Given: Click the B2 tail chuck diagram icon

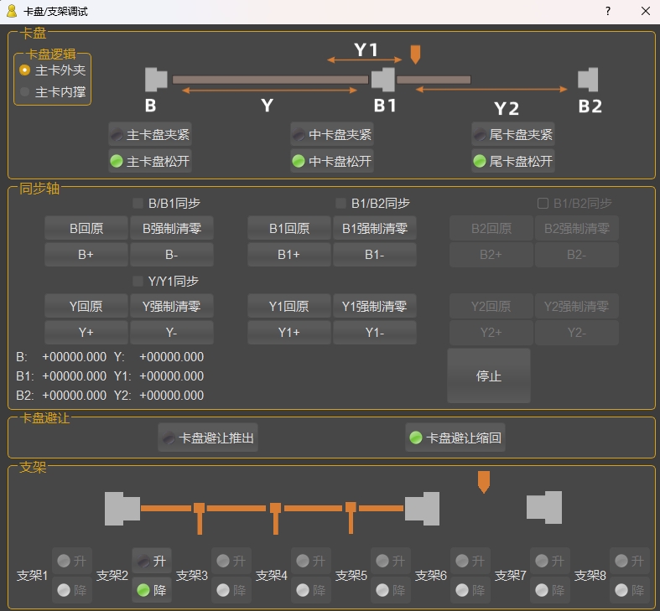Looking at the screenshot, I should click(588, 80).
